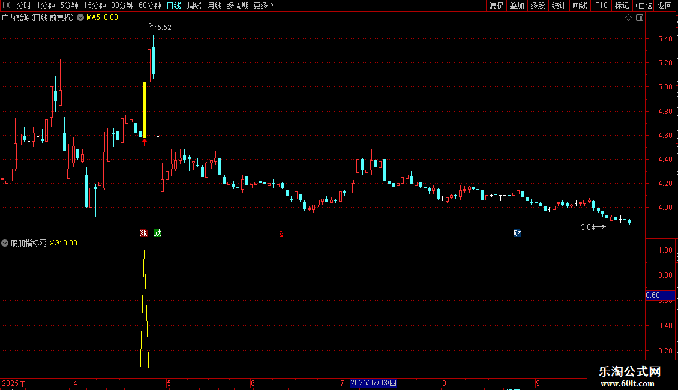Click the 广西能源(日线.前复权) chart title
The image size is (678, 390).
coord(38,17)
